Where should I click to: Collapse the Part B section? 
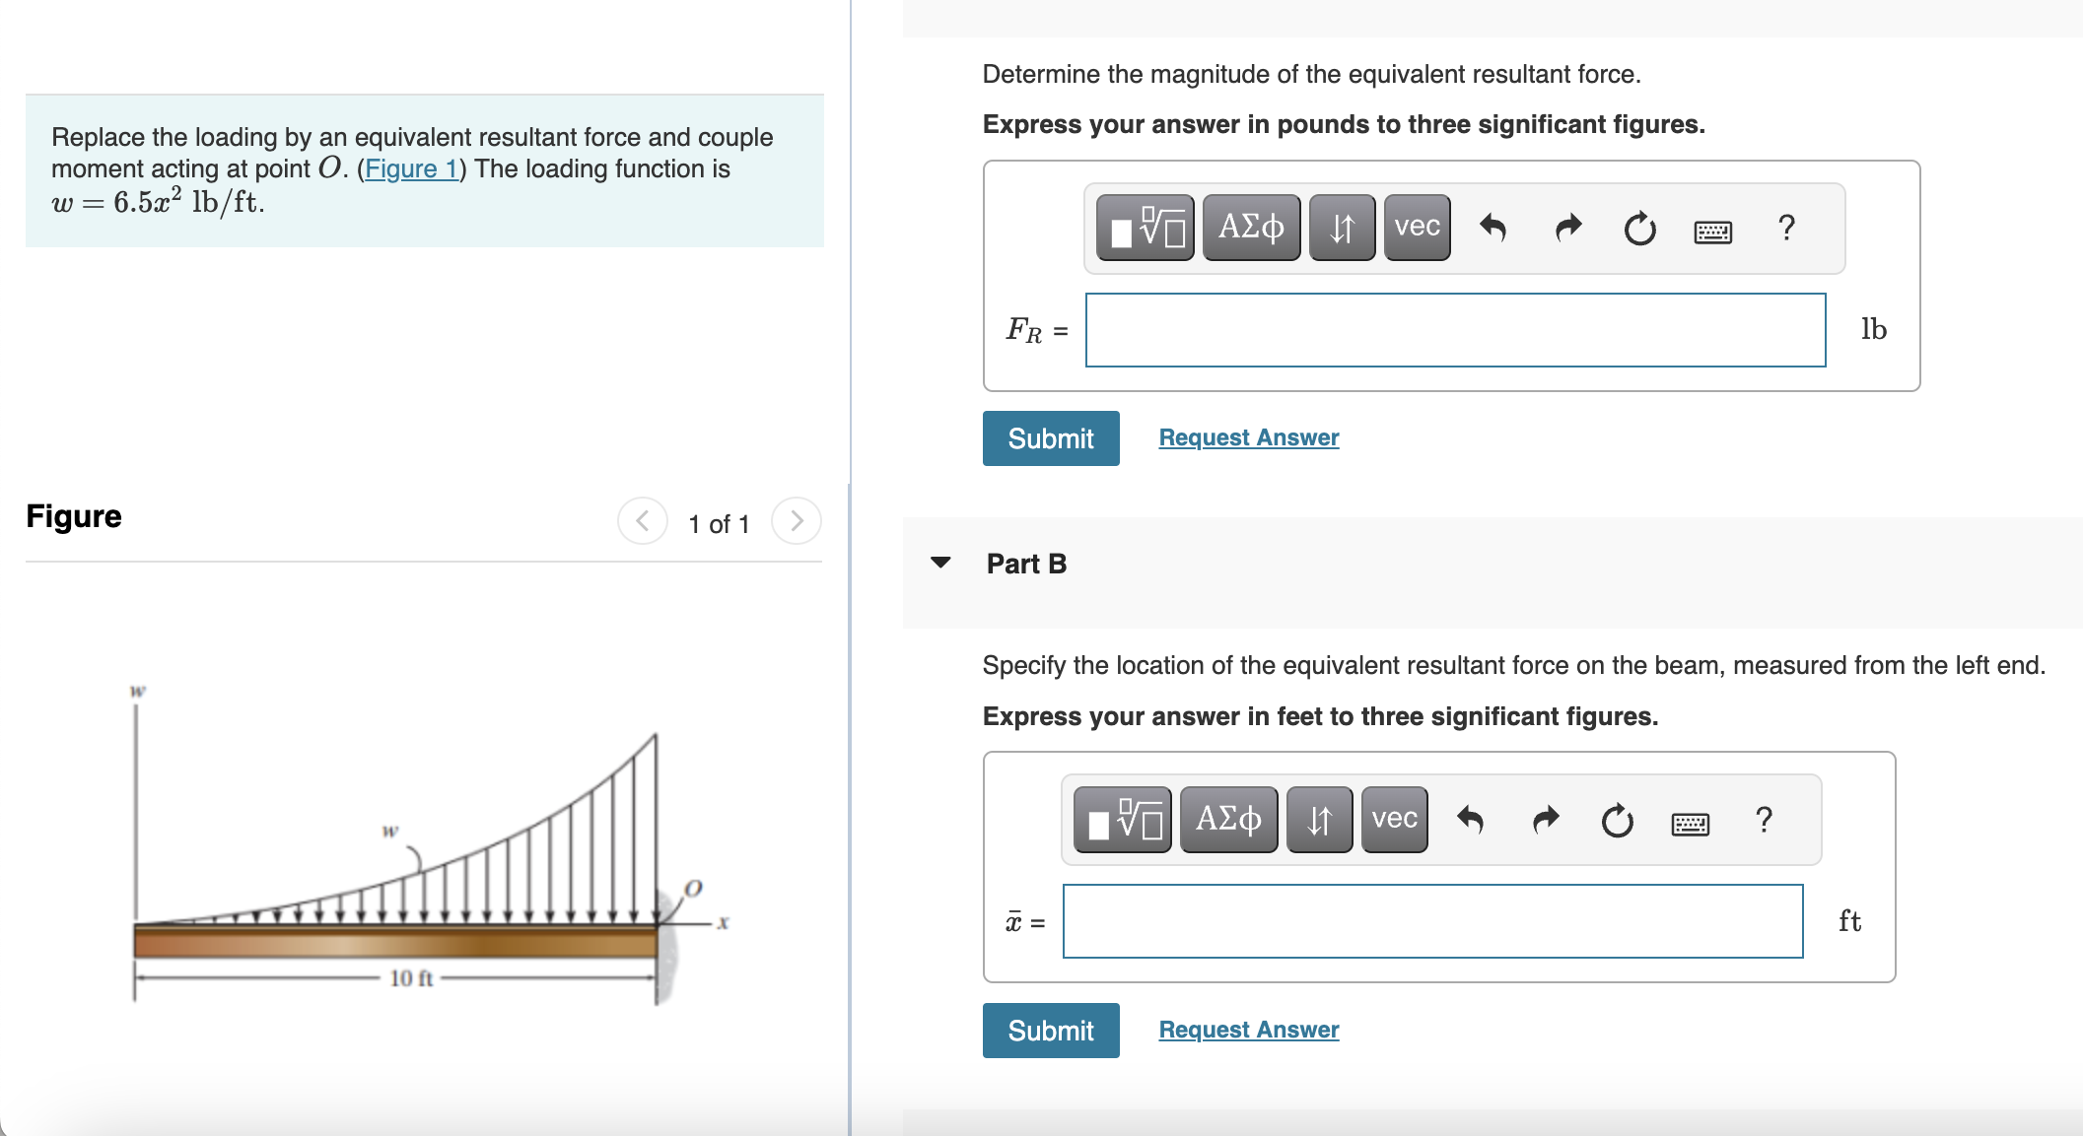point(941,563)
